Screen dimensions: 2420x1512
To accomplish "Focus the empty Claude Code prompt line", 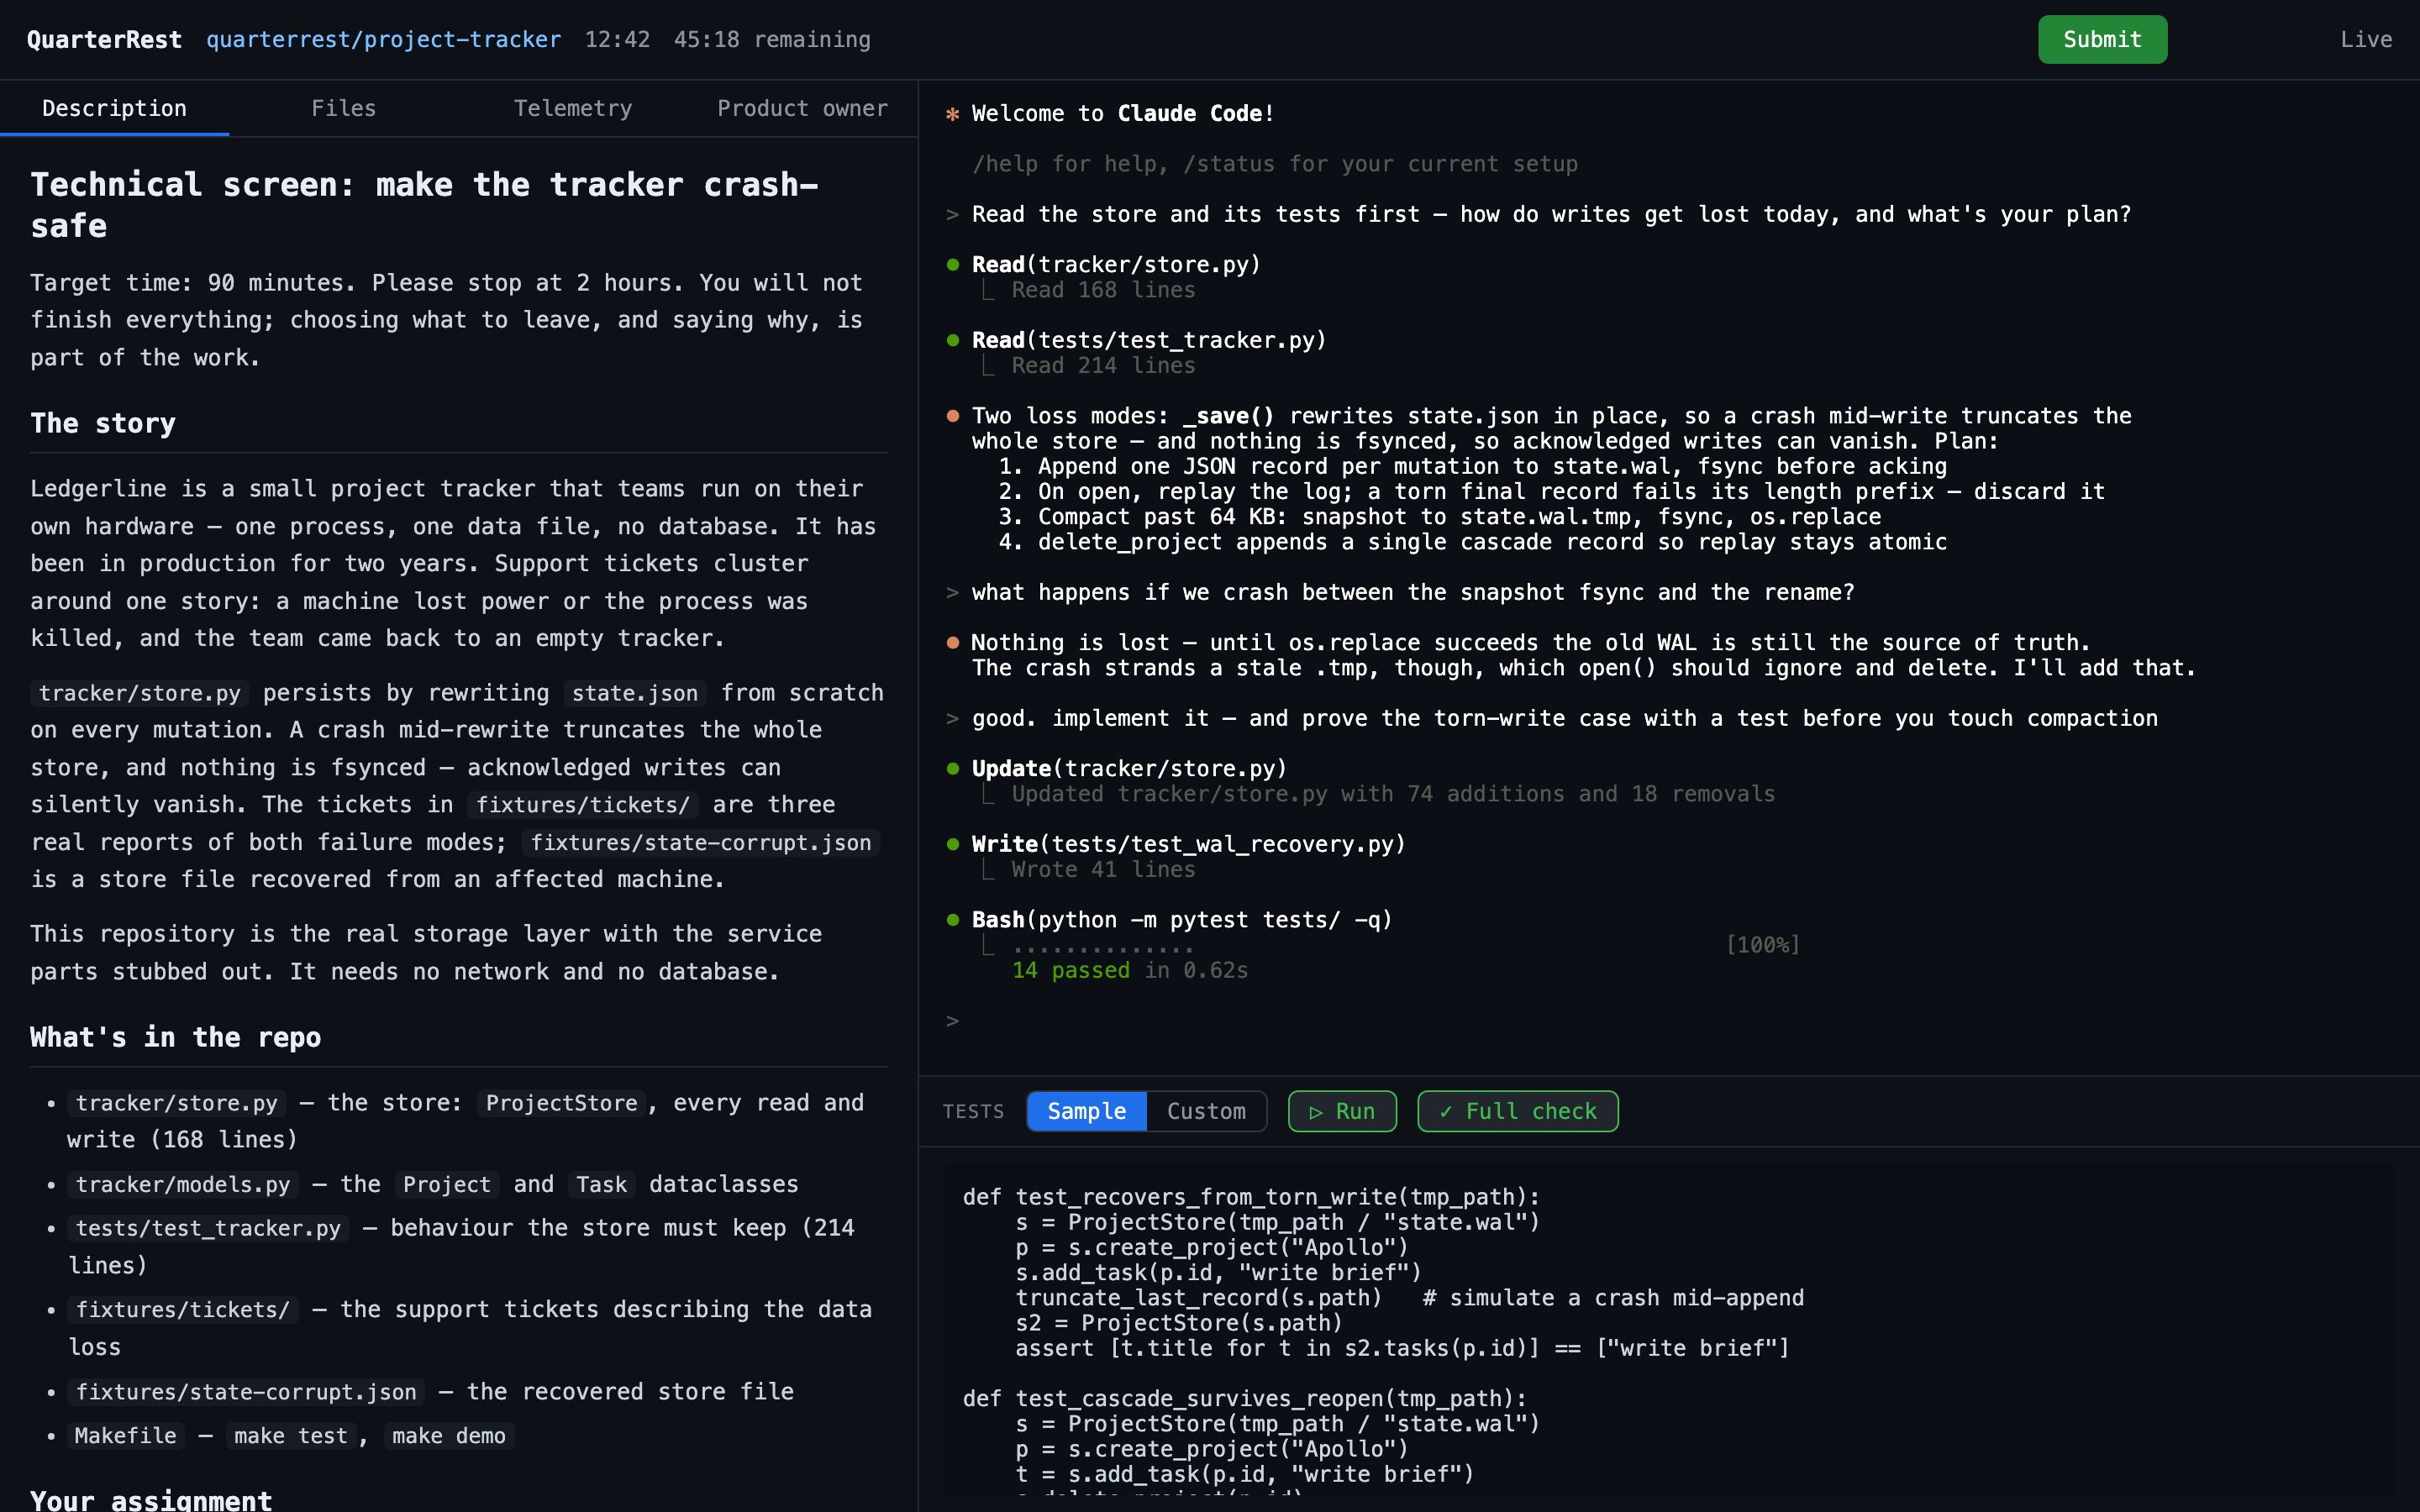I will [x=1660, y=1021].
